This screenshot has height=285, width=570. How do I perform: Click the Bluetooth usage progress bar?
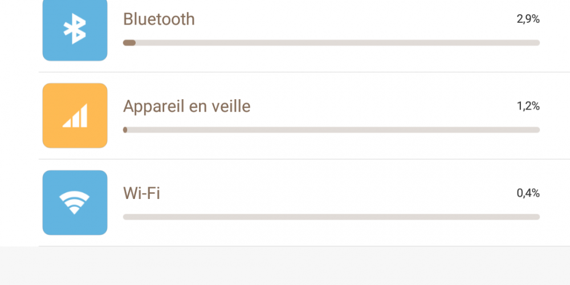tap(331, 43)
